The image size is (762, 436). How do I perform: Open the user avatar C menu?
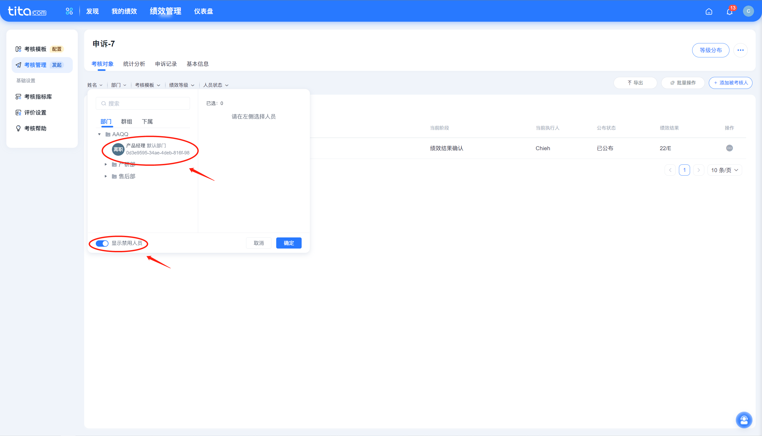748,11
